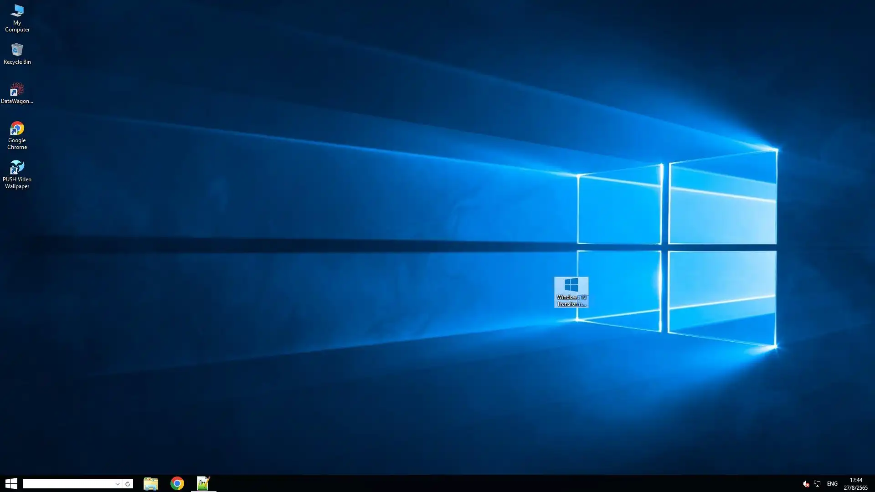
Task: Select the My Computer desktop icon
Action: (x=17, y=11)
